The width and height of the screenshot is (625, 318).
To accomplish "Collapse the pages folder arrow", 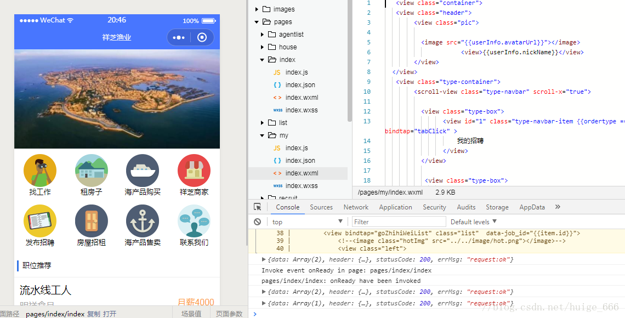I will click(257, 22).
